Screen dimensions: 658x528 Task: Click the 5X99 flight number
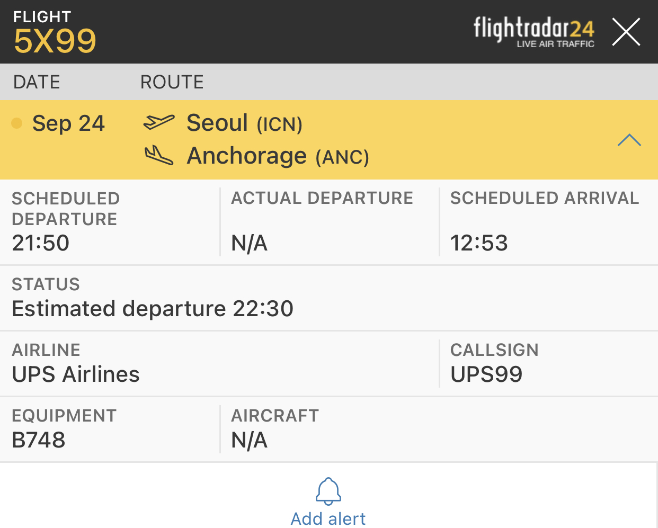click(x=55, y=41)
